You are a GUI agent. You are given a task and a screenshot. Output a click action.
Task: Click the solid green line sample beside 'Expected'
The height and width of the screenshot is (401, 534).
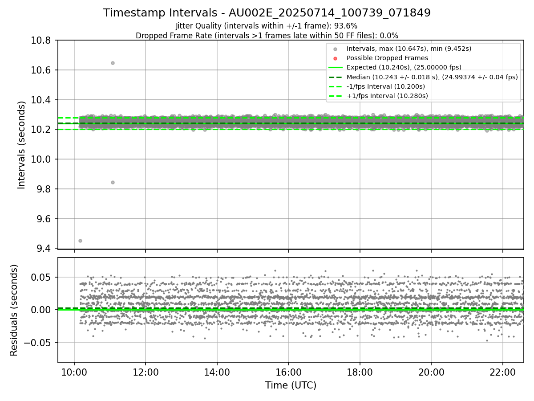[x=336, y=68]
